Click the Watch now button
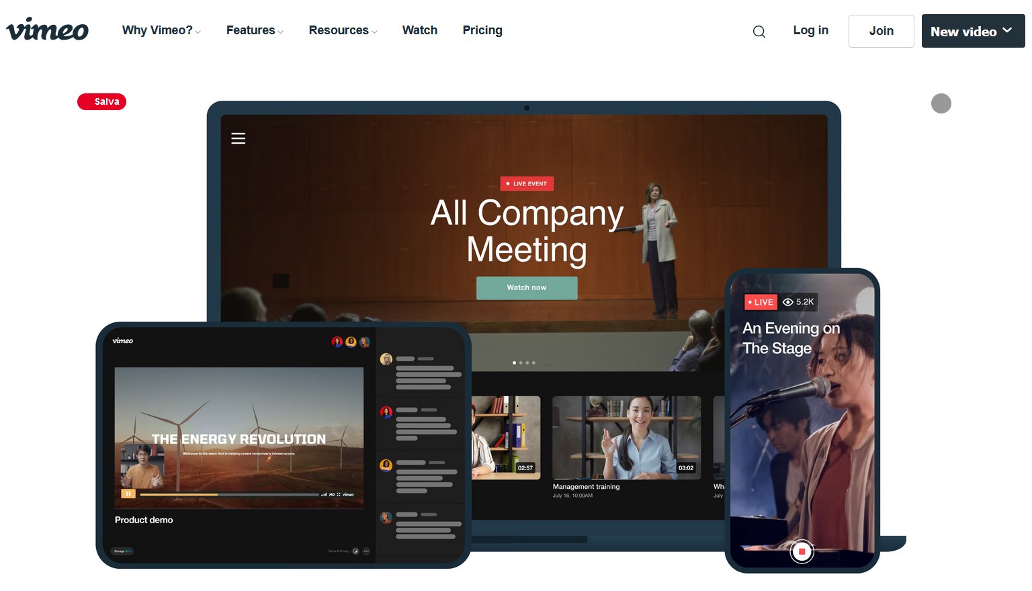This screenshot has height=591, width=1032. tap(527, 287)
